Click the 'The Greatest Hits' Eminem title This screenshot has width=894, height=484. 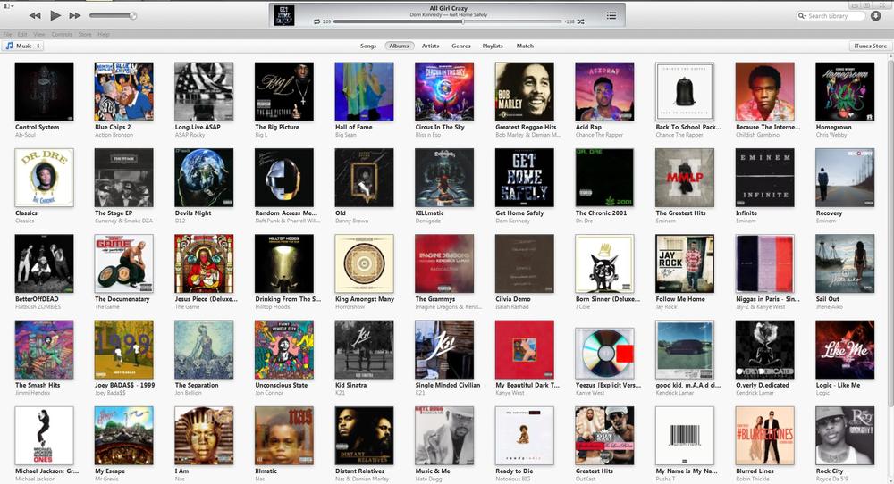(680, 213)
